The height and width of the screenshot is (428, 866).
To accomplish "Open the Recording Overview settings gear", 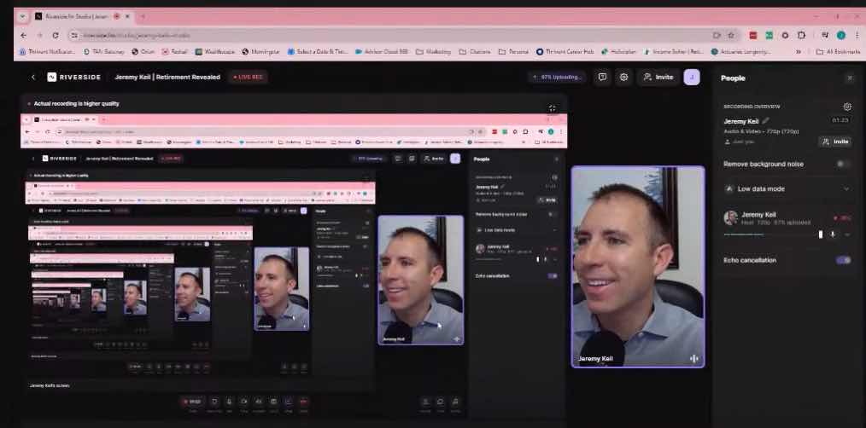I will click(x=847, y=107).
